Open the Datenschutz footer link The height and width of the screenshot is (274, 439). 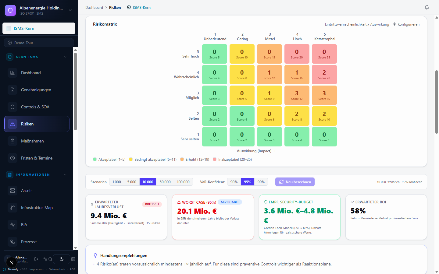[57, 269]
